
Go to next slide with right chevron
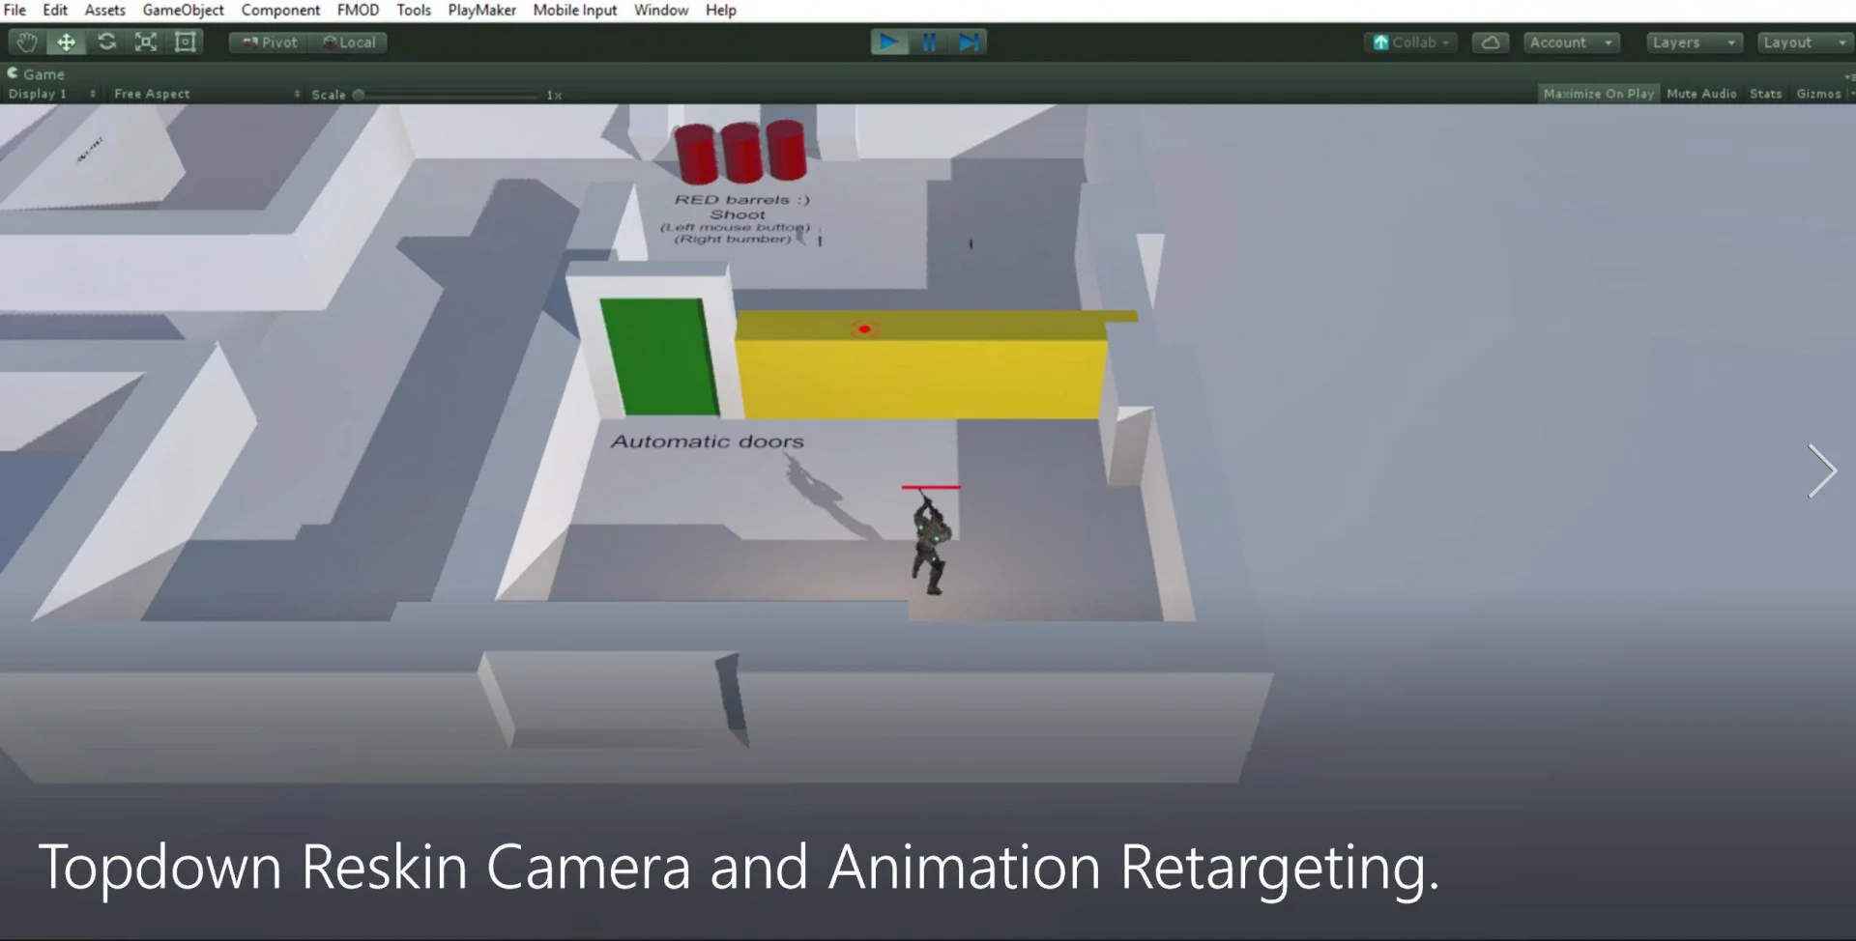pos(1821,470)
